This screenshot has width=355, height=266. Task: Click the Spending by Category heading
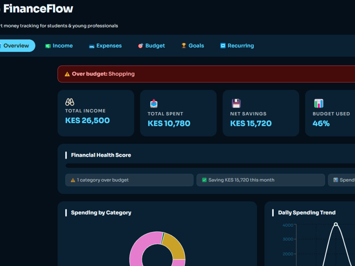point(101,212)
